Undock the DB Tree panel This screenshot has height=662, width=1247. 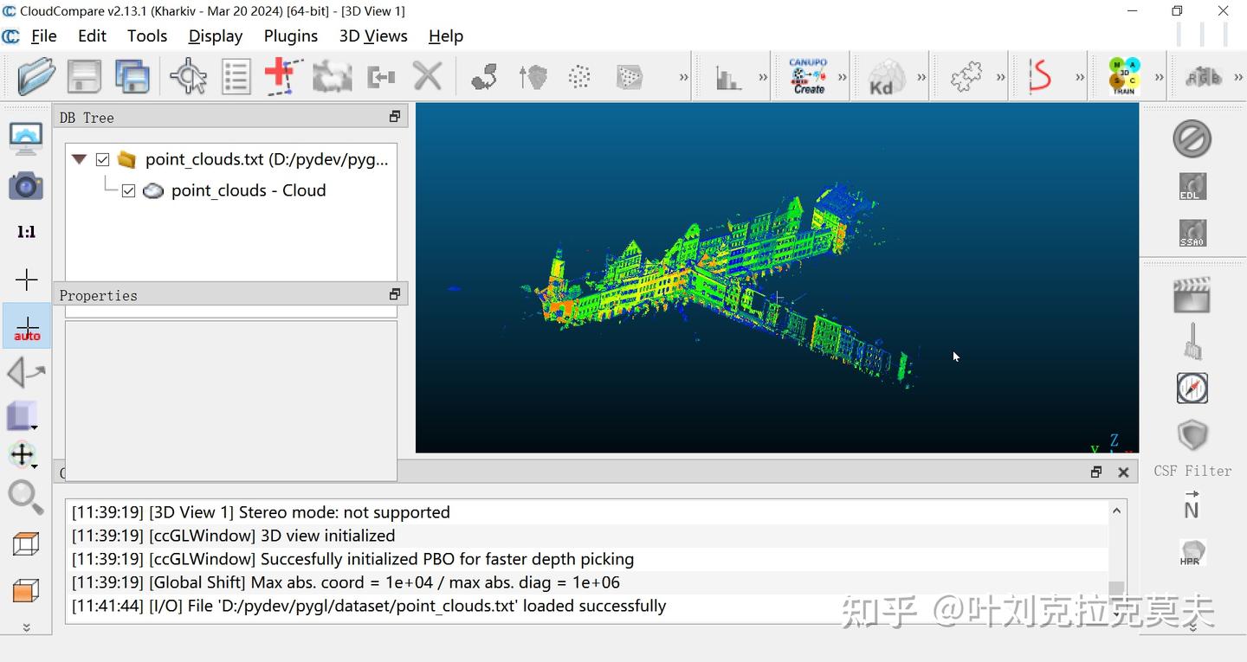pos(394,115)
